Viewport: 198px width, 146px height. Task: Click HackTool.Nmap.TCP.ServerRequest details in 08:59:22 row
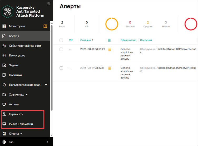pyautogui.click(x=168, y=51)
